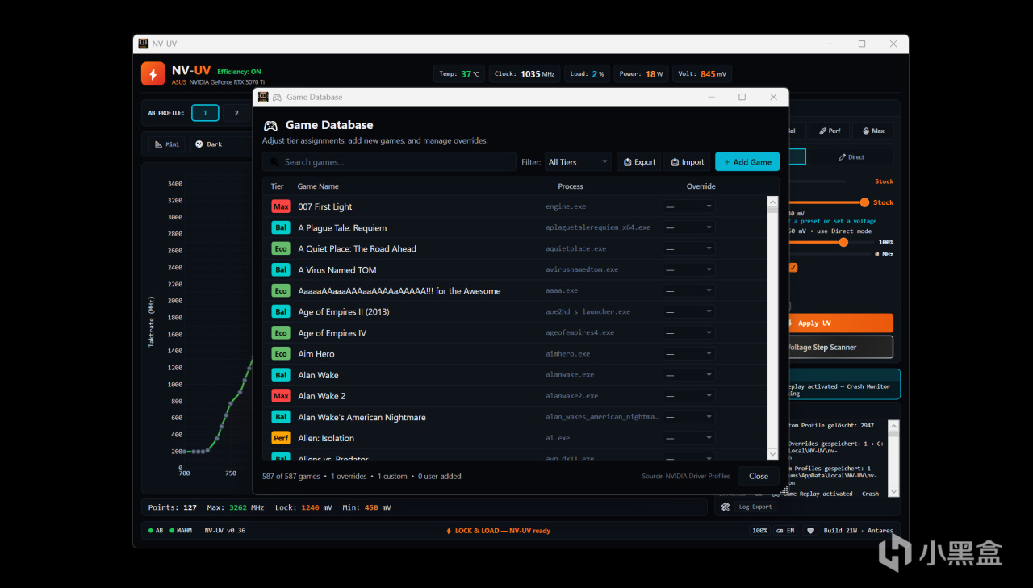This screenshot has width=1033, height=588.
Task: Click the Bal badge for Alan Wake's American Nightmare
Action: [x=281, y=417]
